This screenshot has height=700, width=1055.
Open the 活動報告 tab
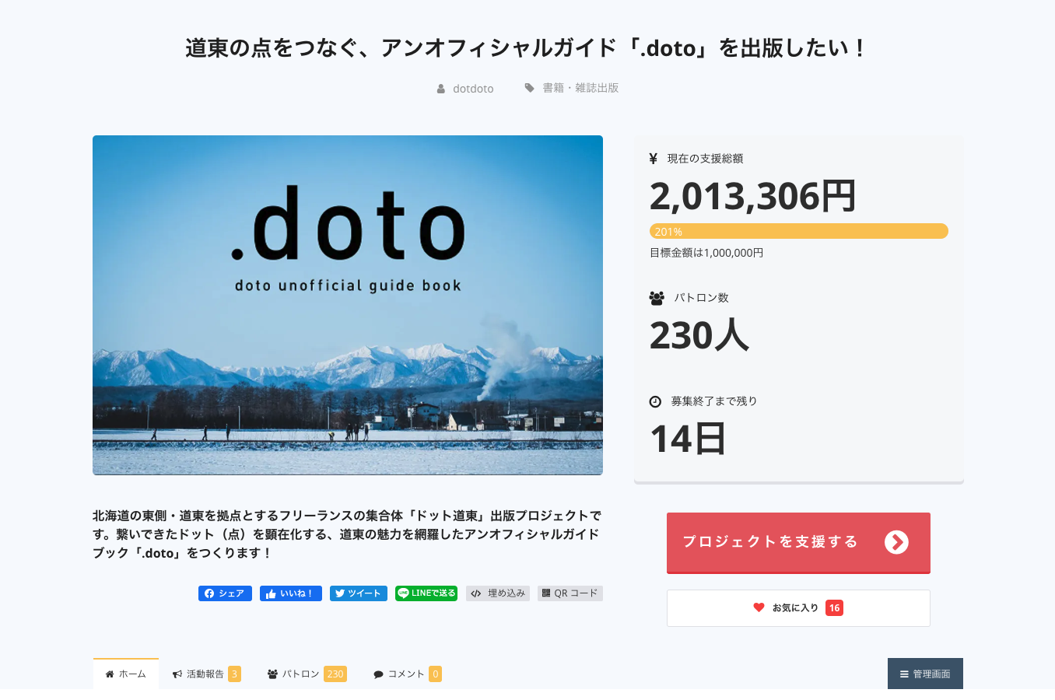(x=205, y=674)
